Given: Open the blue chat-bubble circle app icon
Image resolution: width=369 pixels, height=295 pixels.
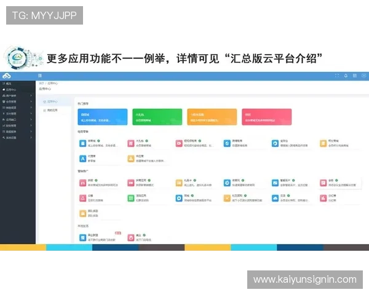Looking at the screenshot, I should click(x=179, y=198).
